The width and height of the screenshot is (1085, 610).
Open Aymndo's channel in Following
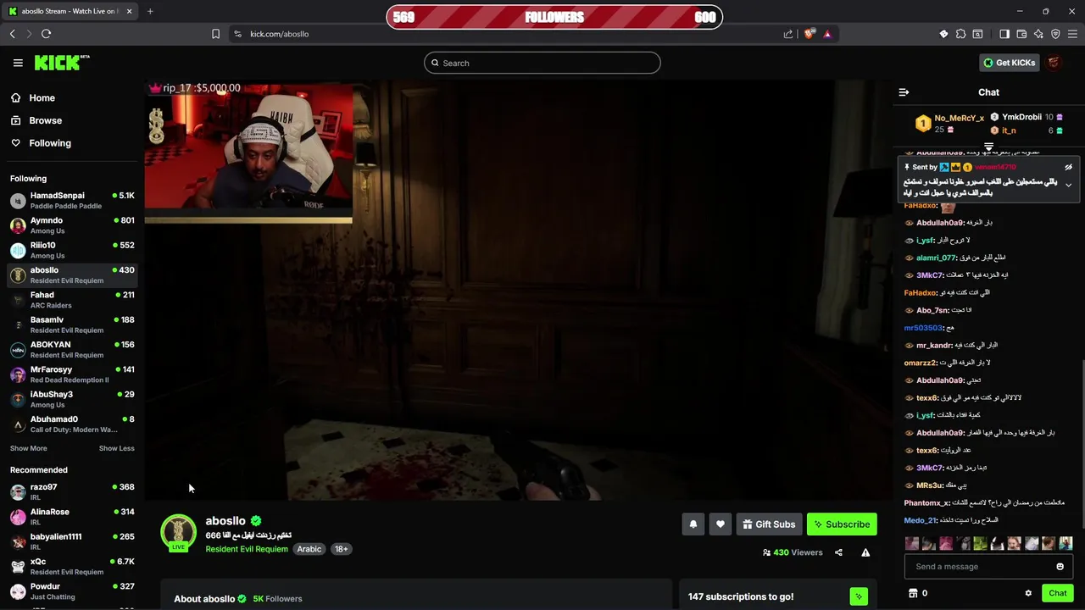[72, 225]
